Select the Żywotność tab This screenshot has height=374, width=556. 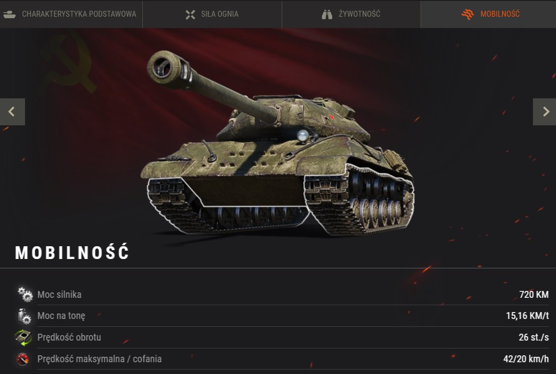pos(351,14)
